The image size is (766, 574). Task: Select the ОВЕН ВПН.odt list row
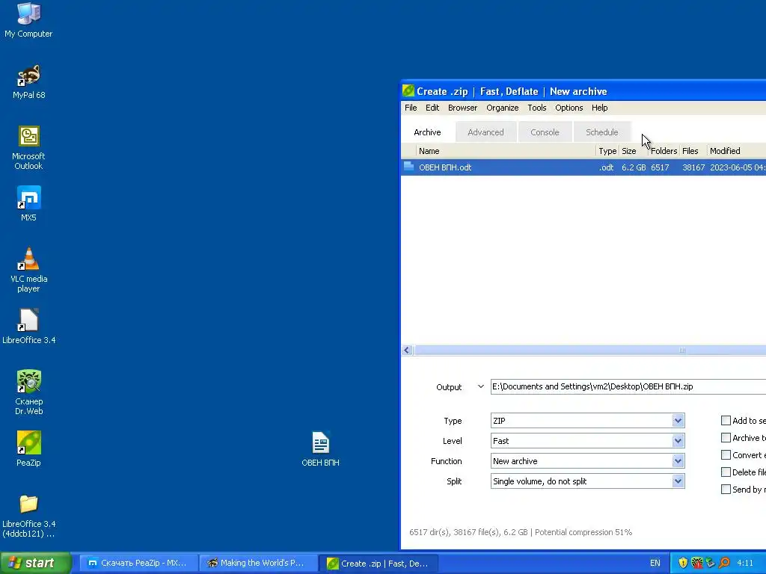(x=583, y=167)
